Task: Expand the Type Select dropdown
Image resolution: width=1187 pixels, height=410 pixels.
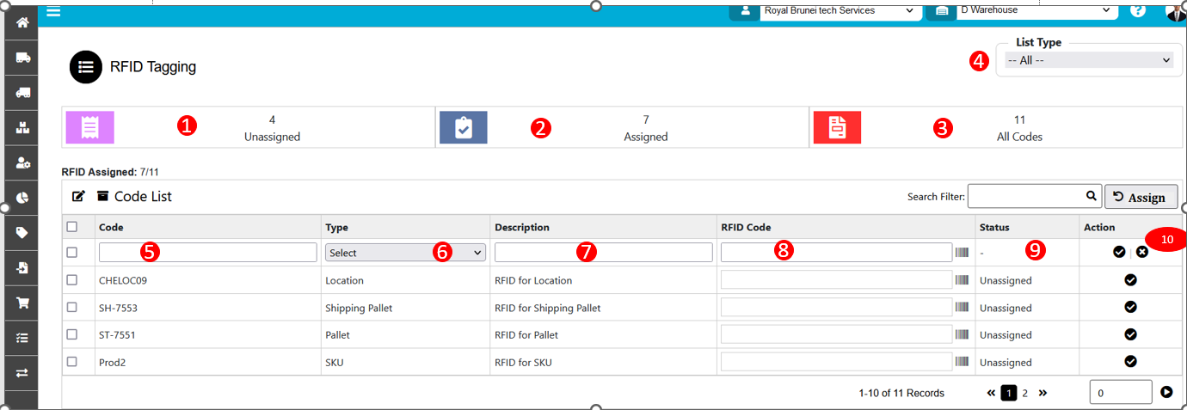Action: coord(405,253)
